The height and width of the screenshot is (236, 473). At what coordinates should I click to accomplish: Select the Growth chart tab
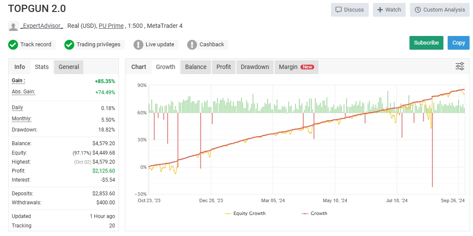(166, 67)
